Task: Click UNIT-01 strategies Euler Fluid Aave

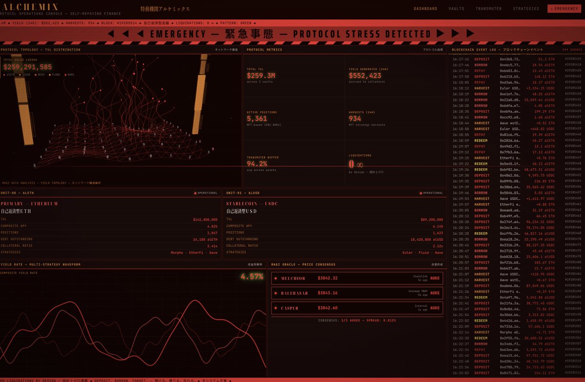Action: click(x=423, y=252)
